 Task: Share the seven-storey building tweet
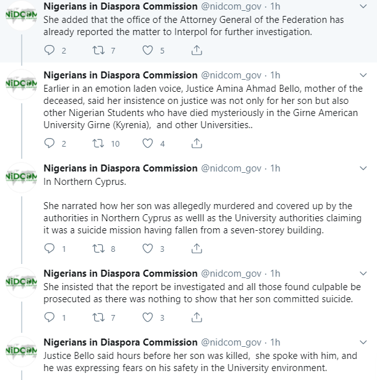coord(196,249)
